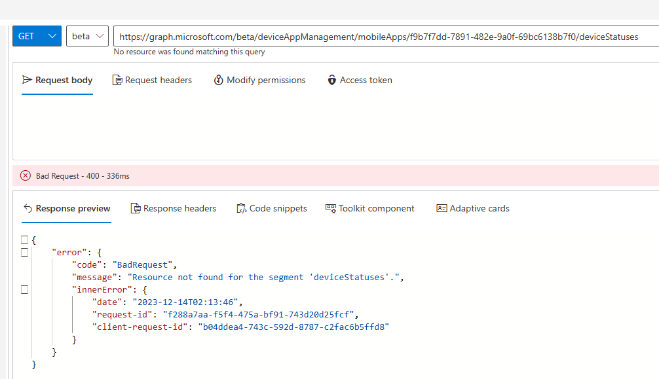Click the Request body send arrow icon

tap(28, 80)
